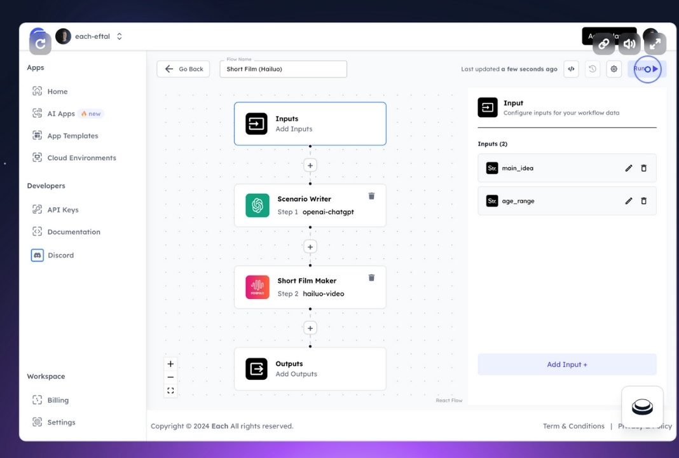Copy link using the chain icon

point(603,44)
